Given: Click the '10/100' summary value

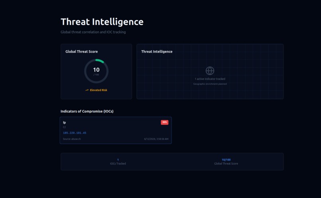Looking at the screenshot, I should pyautogui.click(x=226, y=160).
